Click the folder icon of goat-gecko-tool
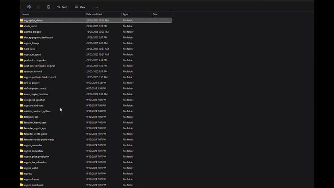This screenshot has height=188, width=334. 22,71
